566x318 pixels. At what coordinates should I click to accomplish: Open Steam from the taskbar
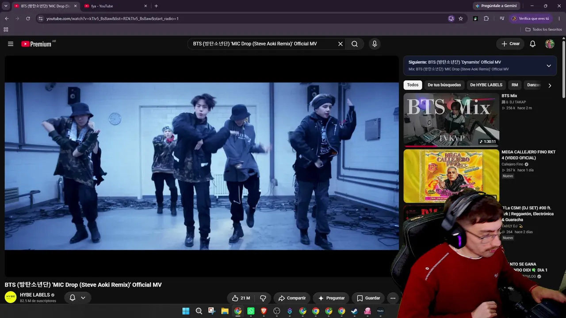355,311
